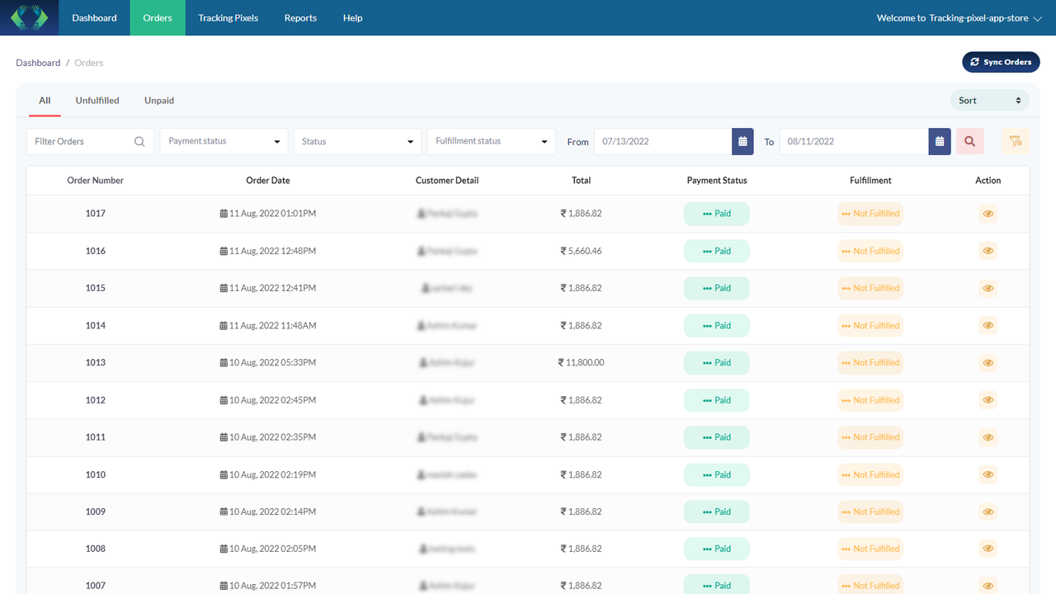Follow the Dashboard breadcrumb link

[38, 63]
